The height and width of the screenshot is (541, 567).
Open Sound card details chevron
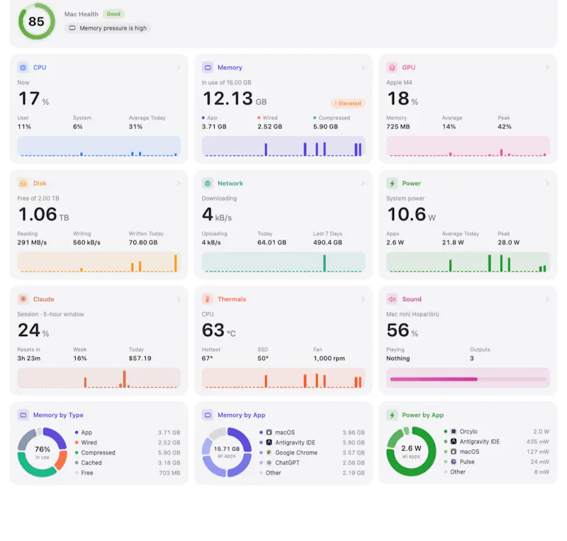[547, 299]
